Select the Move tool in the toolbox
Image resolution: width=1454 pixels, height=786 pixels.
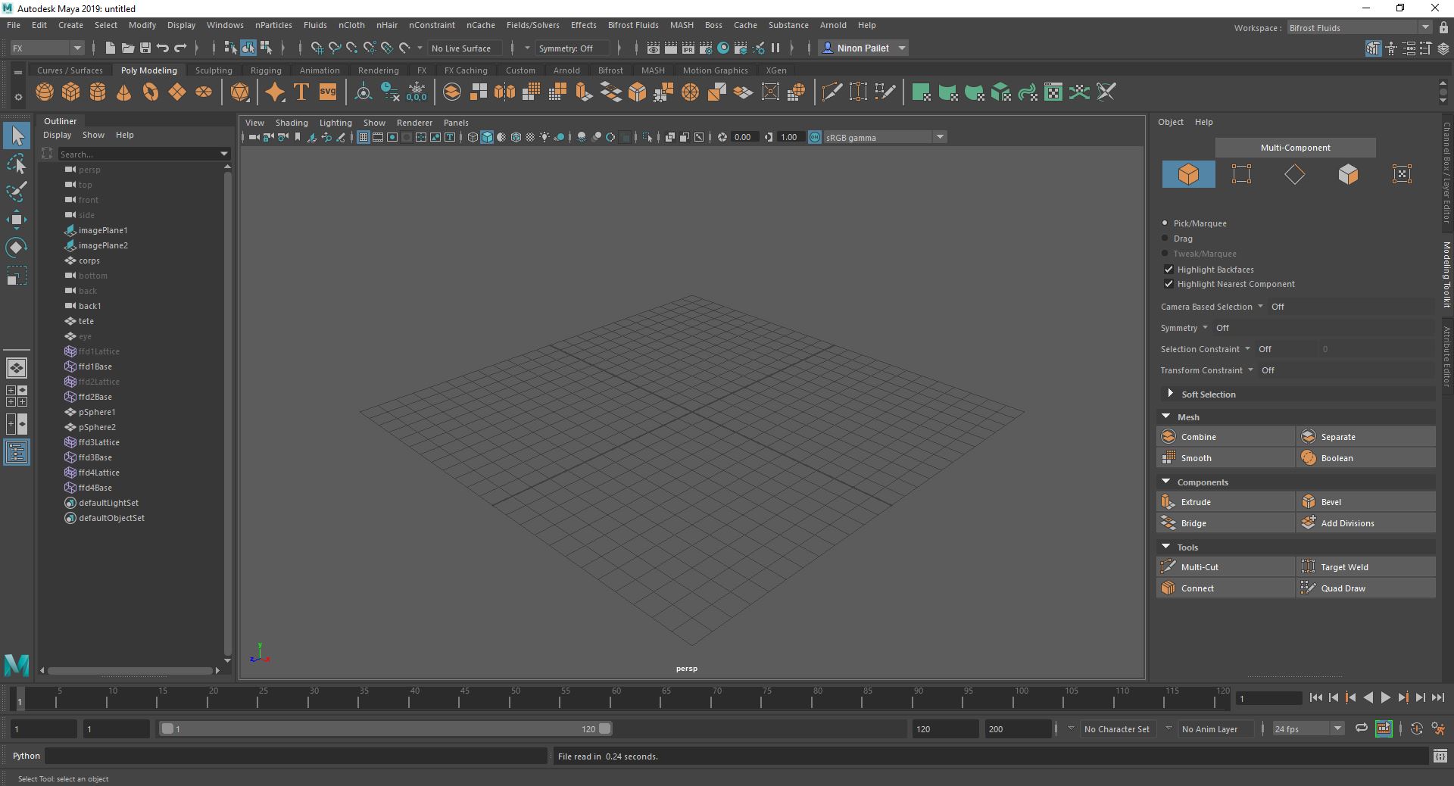(17, 220)
